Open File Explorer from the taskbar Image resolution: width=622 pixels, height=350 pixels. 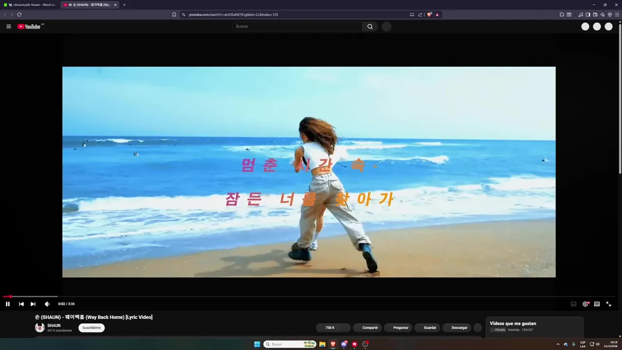click(322, 344)
